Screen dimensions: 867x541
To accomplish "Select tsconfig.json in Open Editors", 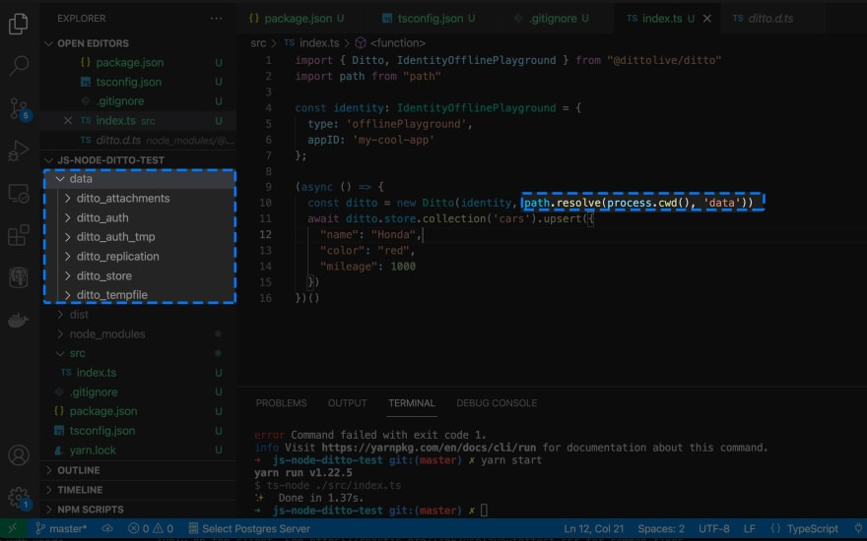I will click(x=138, y=82).
